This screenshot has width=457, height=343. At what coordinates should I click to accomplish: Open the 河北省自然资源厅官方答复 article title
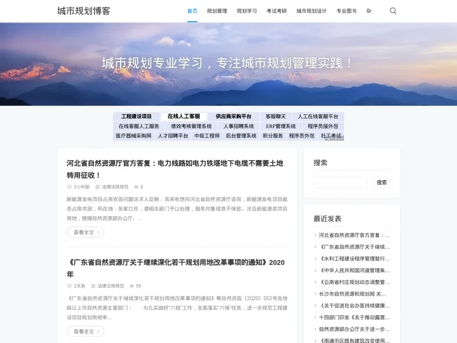coord(175,169)
